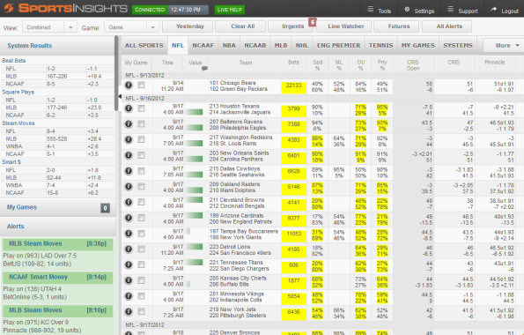Open the Support menu icon
This screenshot has width=524, height=335.
[x=451, y=10]
